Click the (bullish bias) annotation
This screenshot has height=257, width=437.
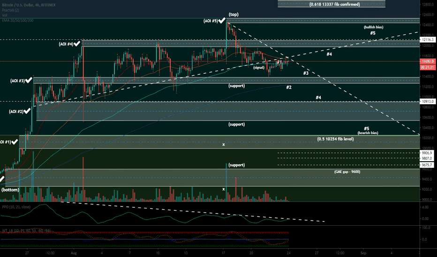pyautogui.click(x=373, y=27)
